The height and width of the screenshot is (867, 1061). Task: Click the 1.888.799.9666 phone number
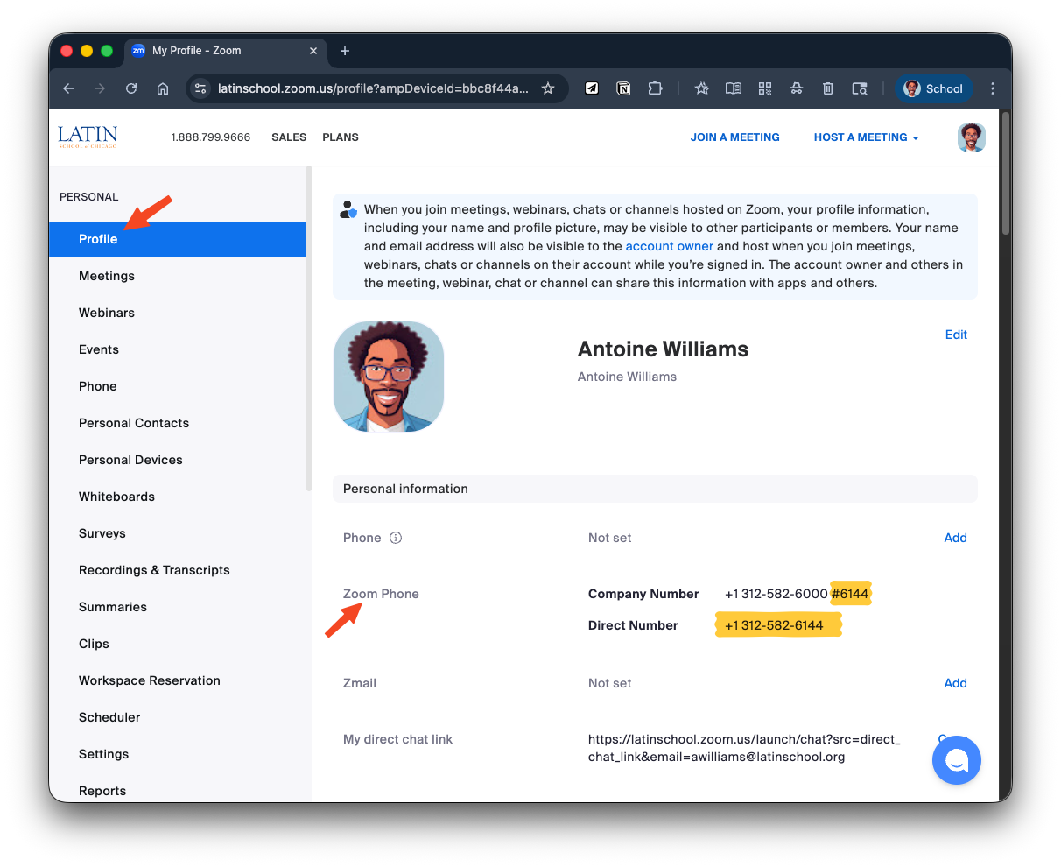point(211,137)
